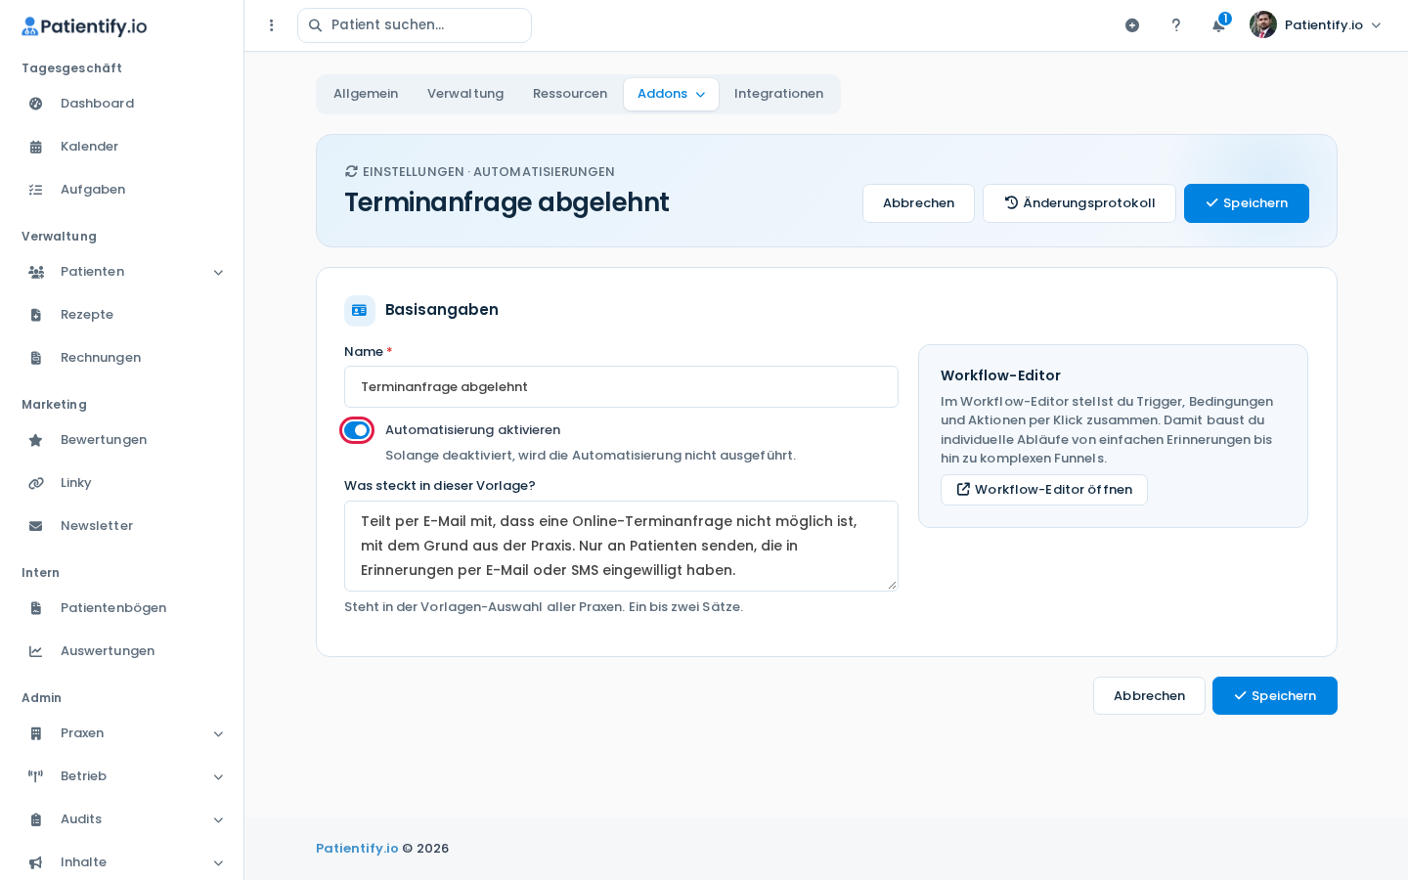Expand the Audits sidebar group

tap(122, 819)
